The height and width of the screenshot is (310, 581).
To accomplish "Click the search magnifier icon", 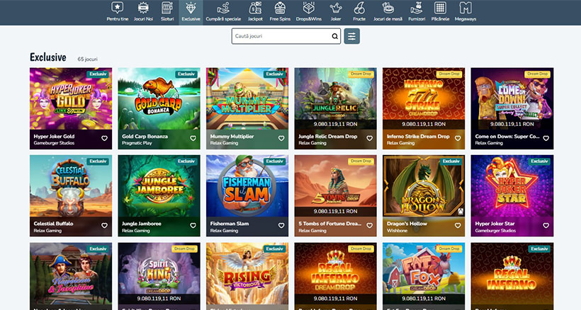I will [334, 36].
